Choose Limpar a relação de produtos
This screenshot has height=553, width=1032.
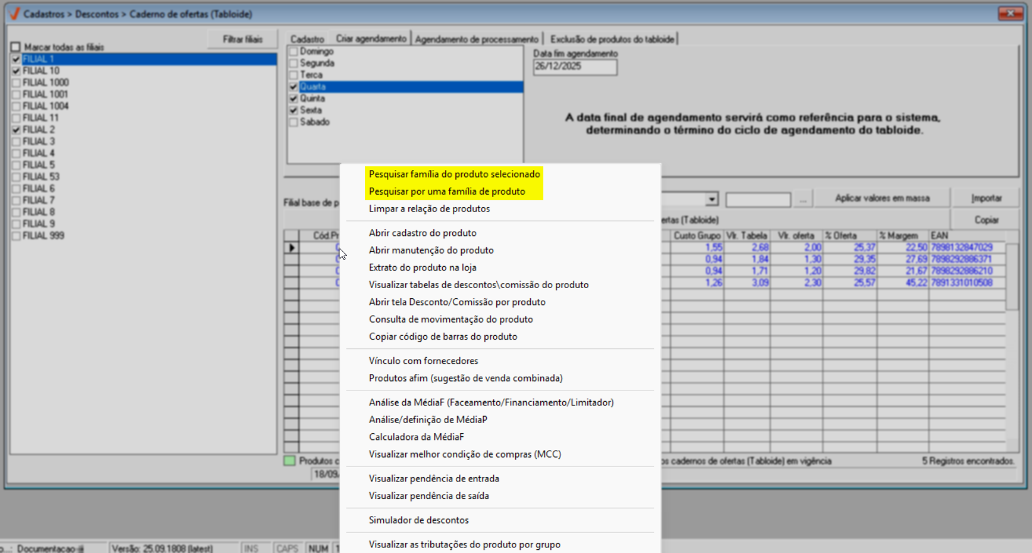click(x=429, y=208)
